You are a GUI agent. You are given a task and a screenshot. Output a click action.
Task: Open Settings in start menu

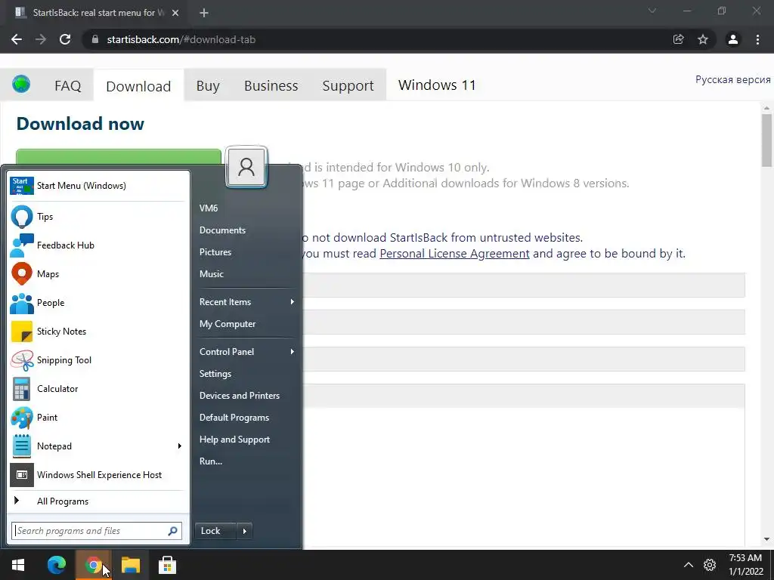click(215, 374)
